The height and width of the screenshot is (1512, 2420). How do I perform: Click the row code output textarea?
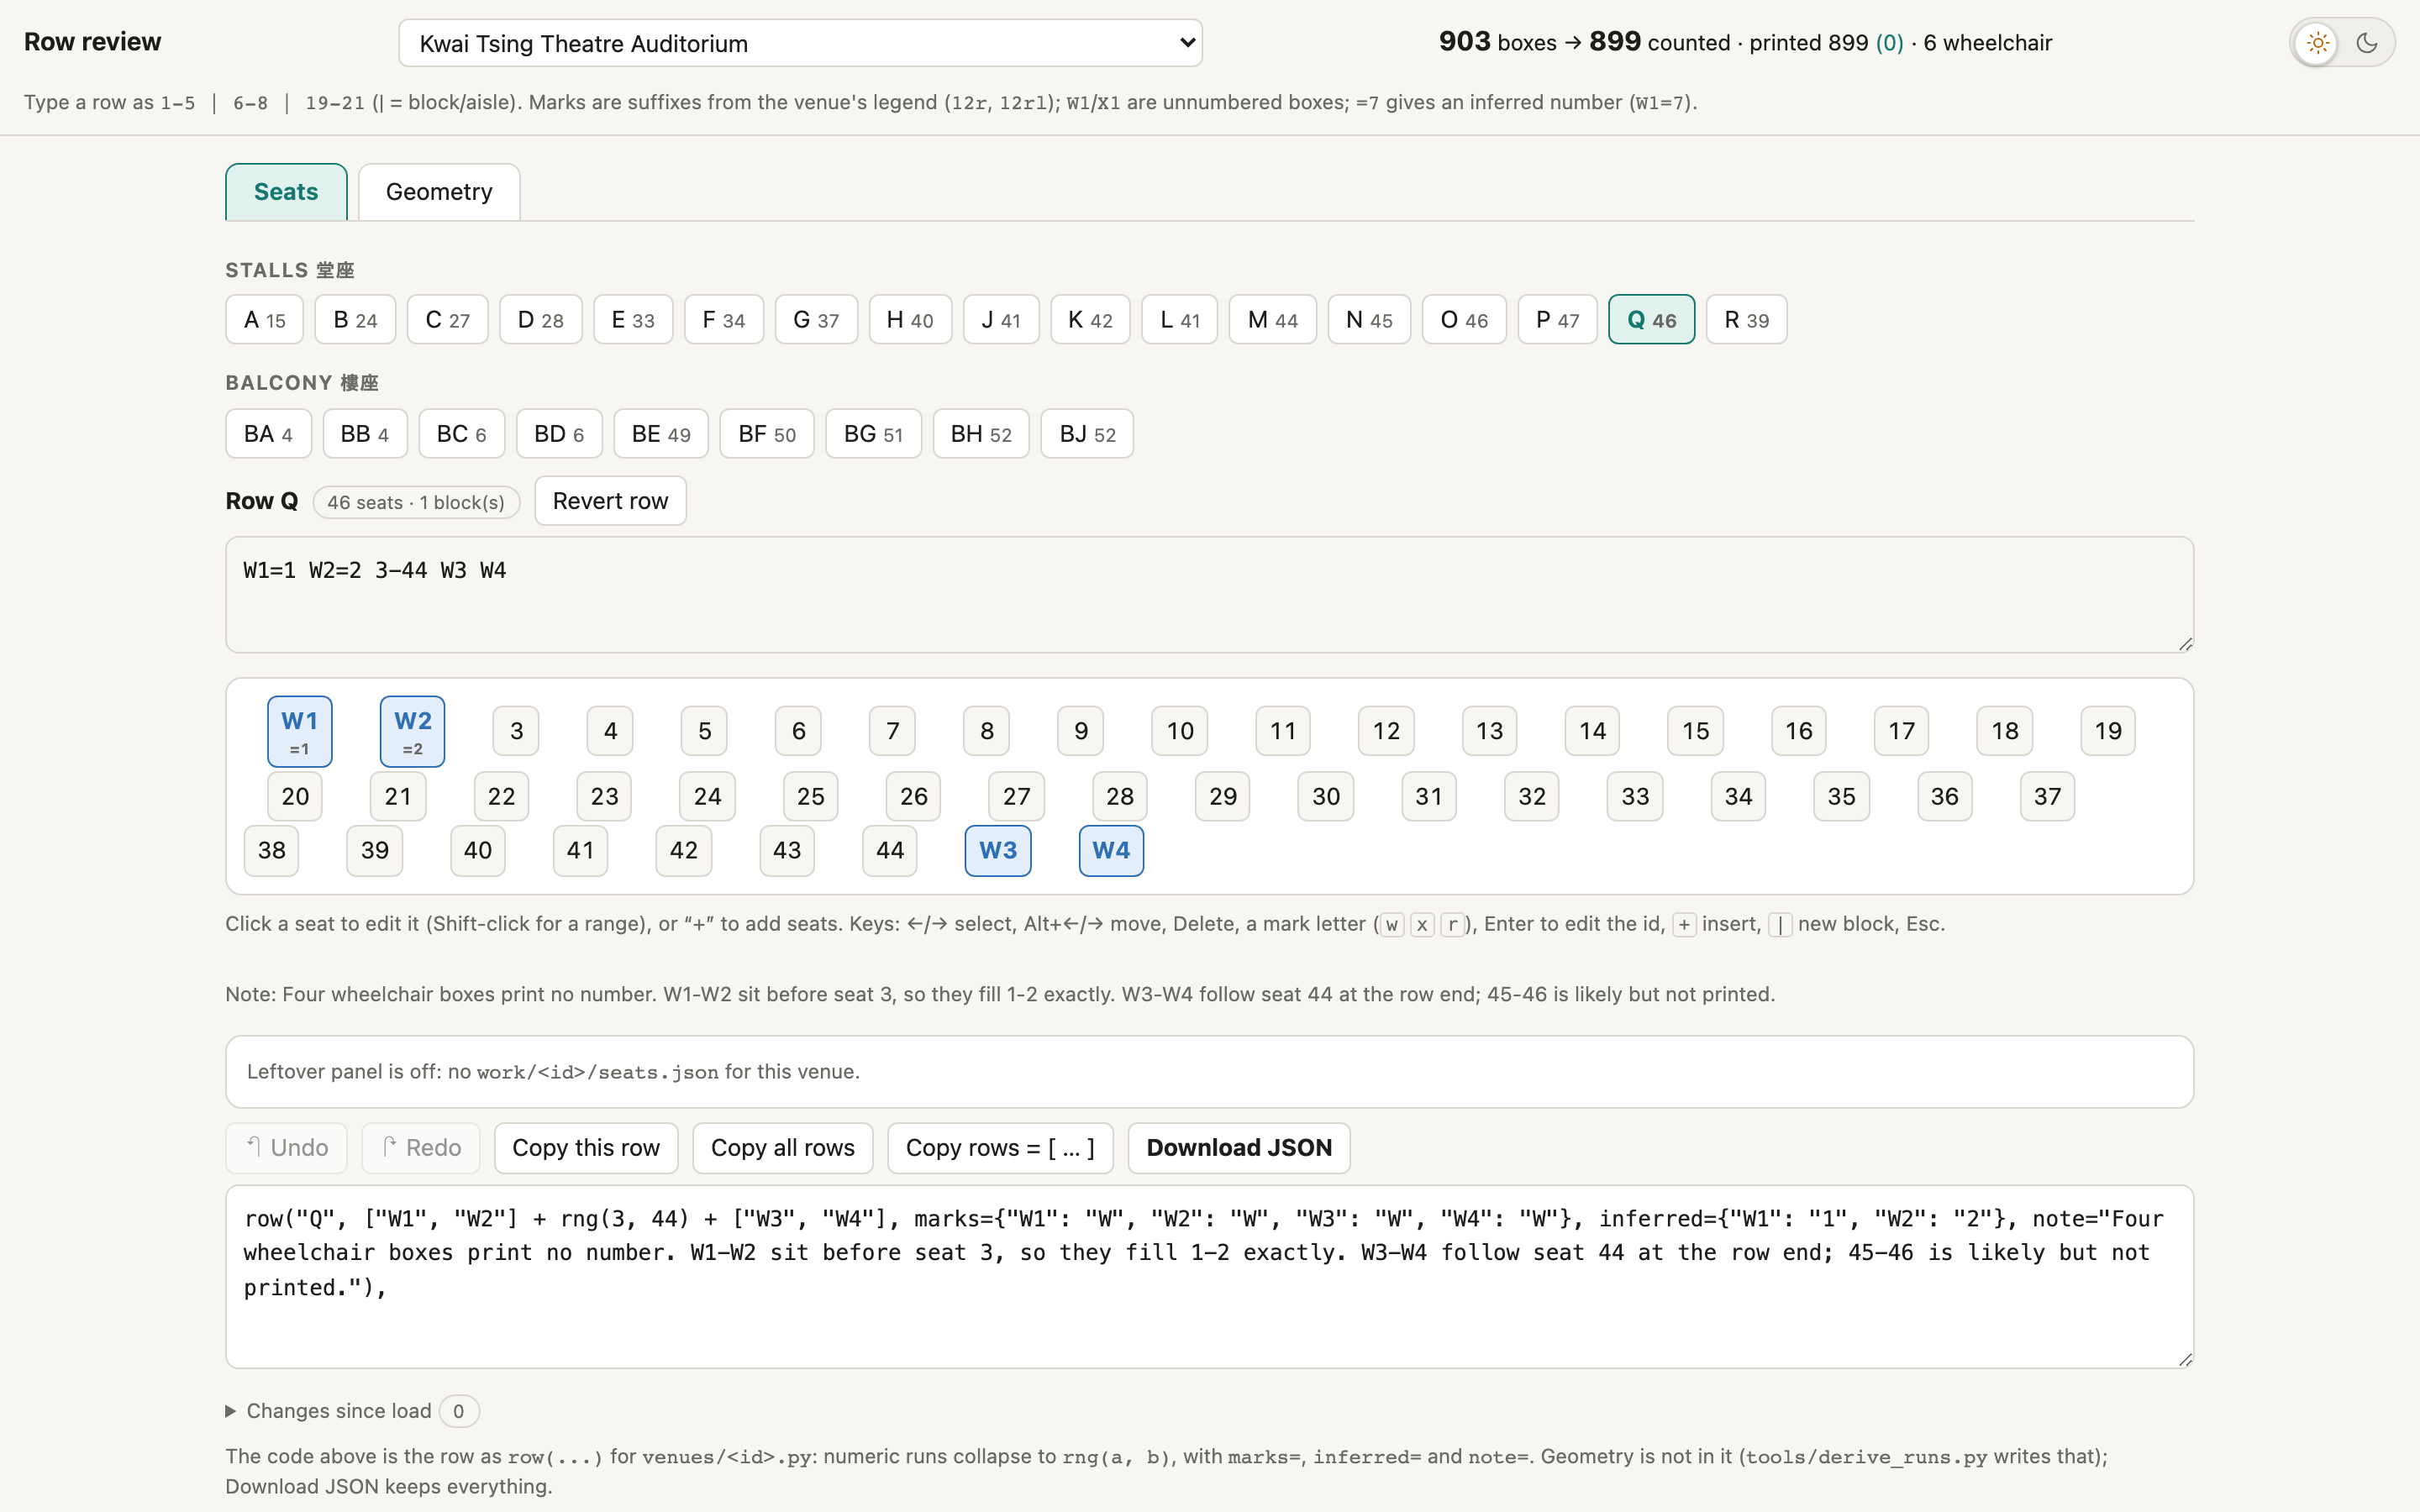[x=1209, y=1277]
